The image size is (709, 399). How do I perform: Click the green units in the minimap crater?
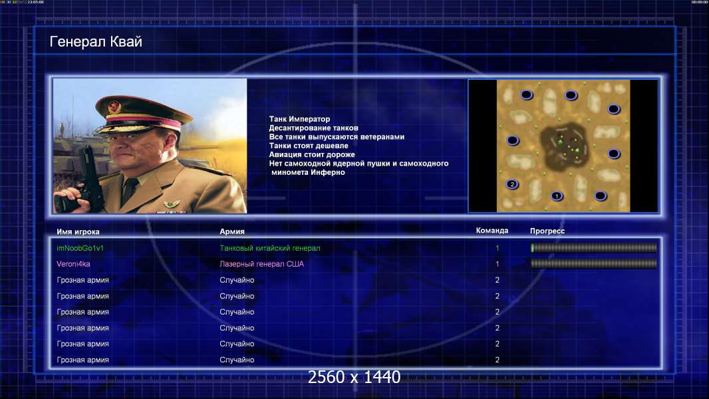pyautogui.click(x=568, y=146)
